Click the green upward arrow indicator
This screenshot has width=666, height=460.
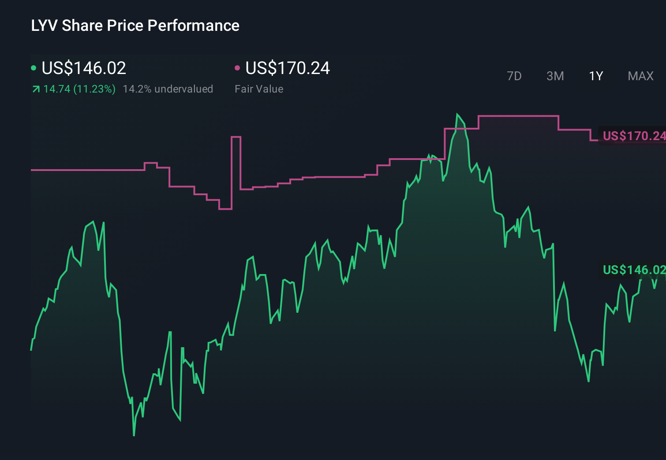[36, 89]
